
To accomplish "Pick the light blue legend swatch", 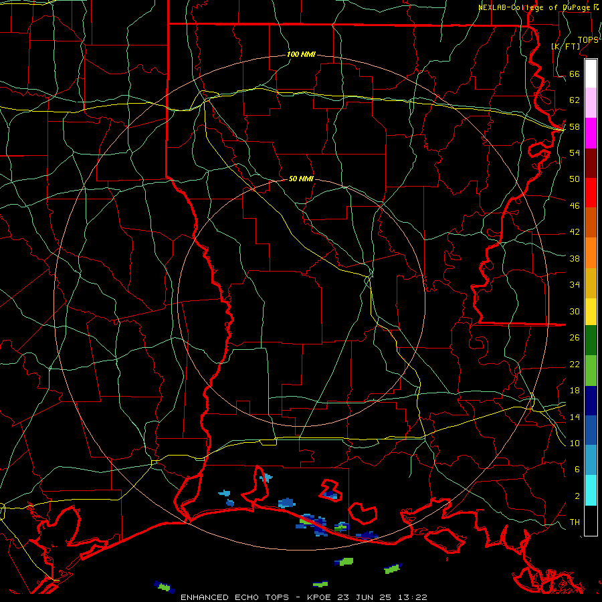I will (x=591, y=460).
